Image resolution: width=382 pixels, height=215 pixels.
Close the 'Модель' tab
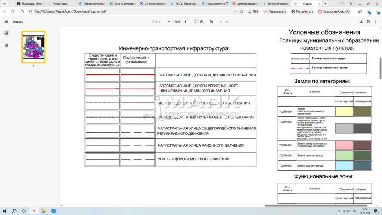pos(319,4)
